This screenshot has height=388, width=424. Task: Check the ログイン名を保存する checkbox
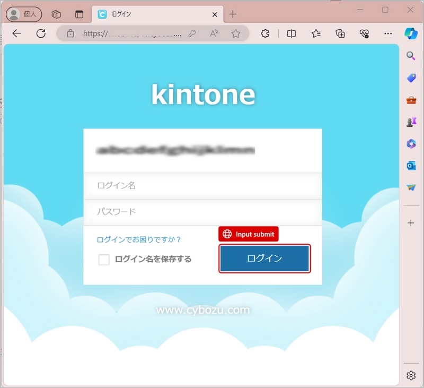(104, 260)
